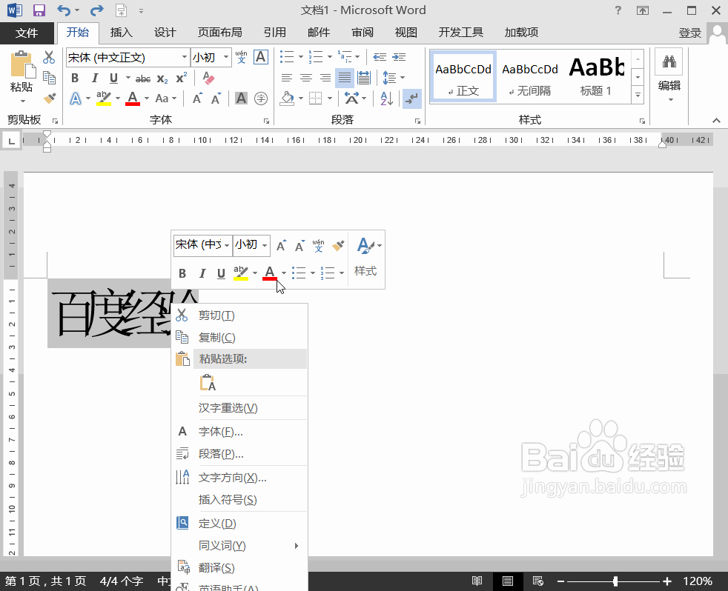The height and width of the screenshot is (591, 728).
Task: Choose 复制 from the context menu
Action: click(x=215, y=337)
